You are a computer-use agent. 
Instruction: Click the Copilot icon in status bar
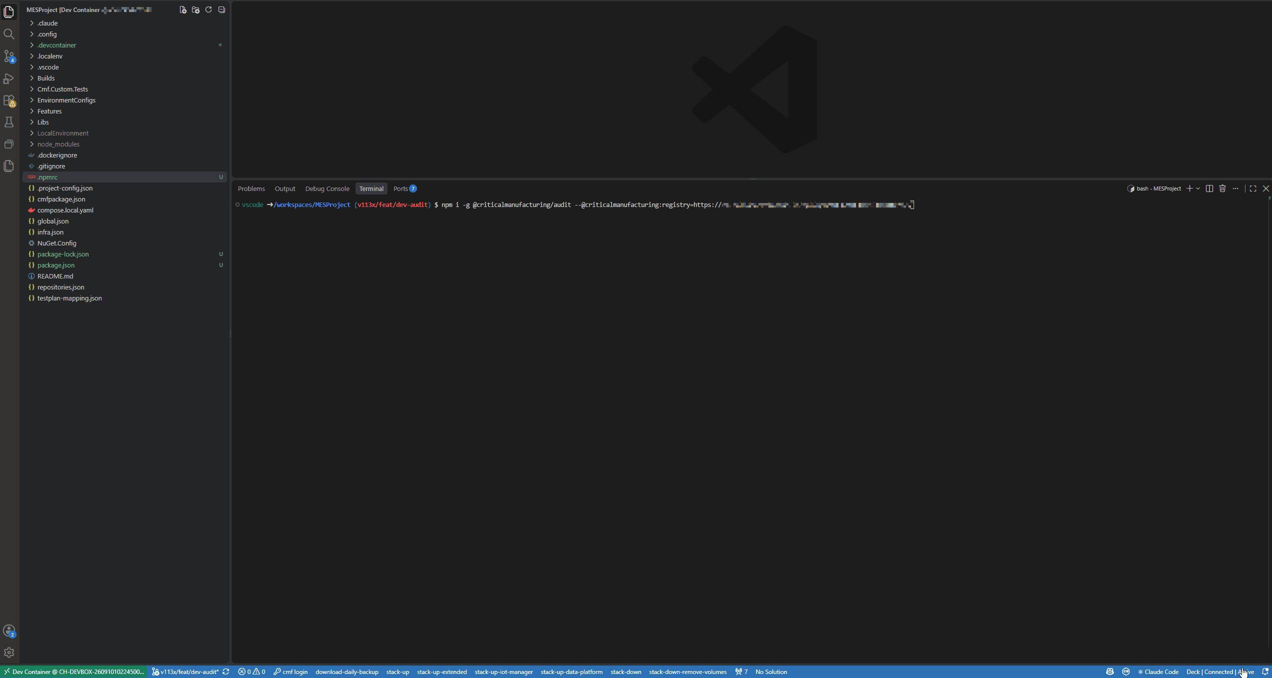[1110, 671]
